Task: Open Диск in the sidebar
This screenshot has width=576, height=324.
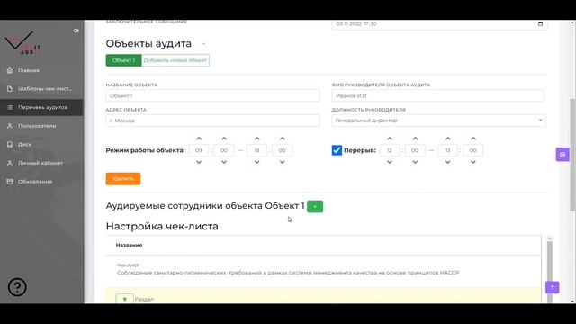Action: pyautogui.click(x=24, y=144)
